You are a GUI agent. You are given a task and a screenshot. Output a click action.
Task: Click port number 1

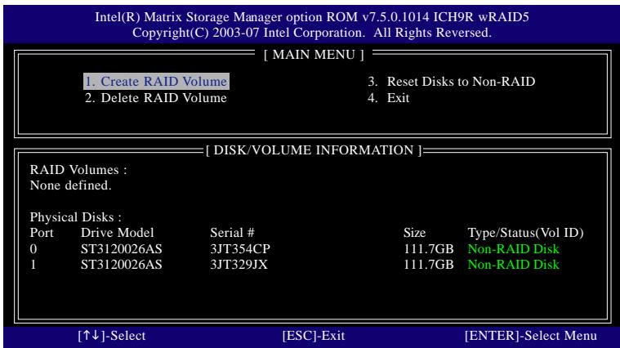click(33, 264)
